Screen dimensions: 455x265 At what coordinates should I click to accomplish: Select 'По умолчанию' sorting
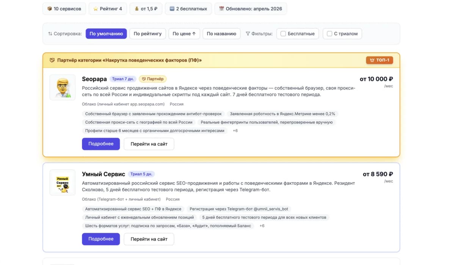[x=106, y=34]
